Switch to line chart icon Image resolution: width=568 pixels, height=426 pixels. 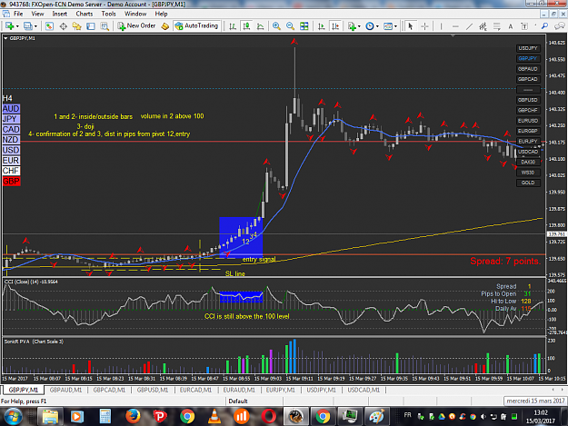[x=261, y=26]
